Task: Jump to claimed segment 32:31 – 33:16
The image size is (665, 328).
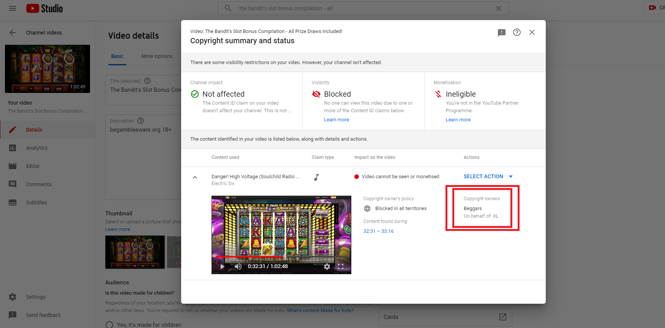Action: pyautogui.click(x=379, y=231)
